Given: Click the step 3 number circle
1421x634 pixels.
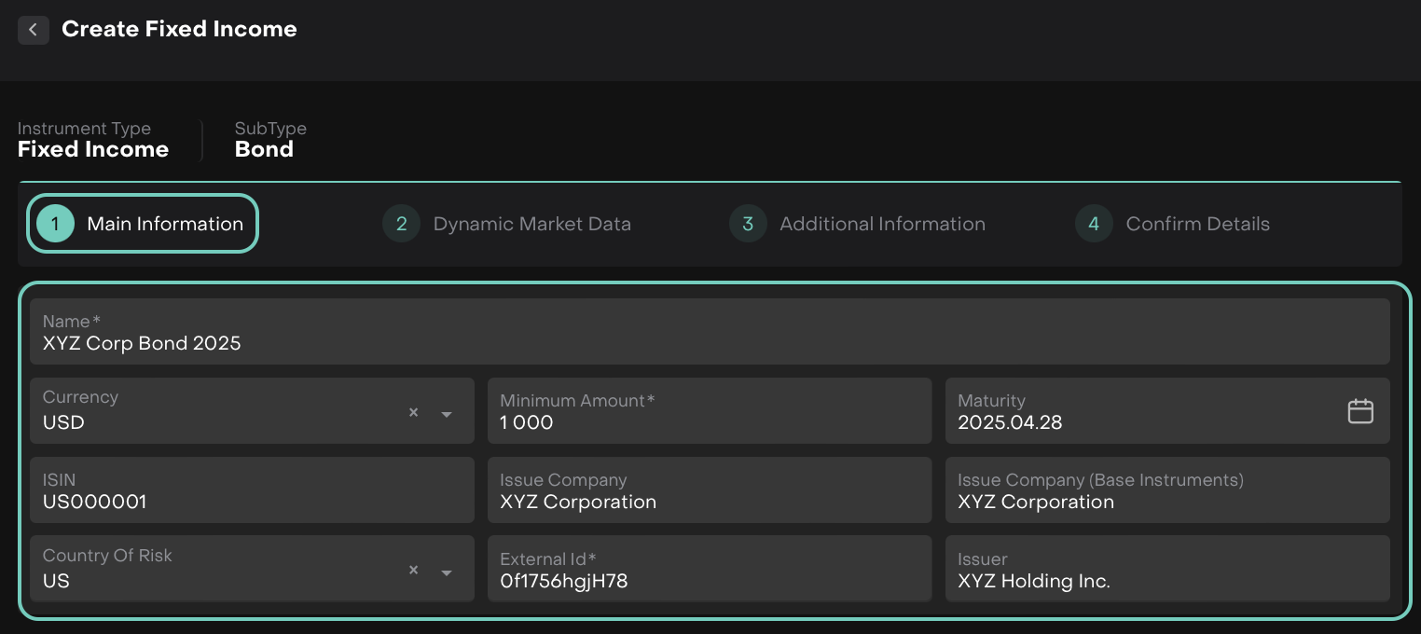Looking at the screenshot, I should (748, 224).
